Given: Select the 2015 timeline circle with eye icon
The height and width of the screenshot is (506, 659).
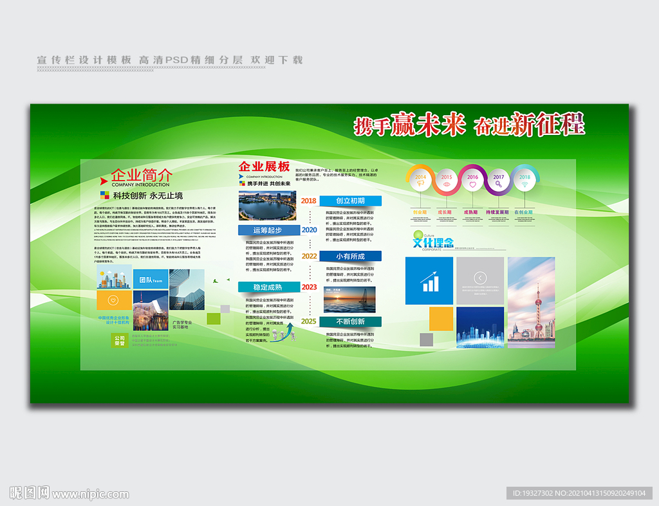Looking at the screenshot, I should click(x=447, y=180).
